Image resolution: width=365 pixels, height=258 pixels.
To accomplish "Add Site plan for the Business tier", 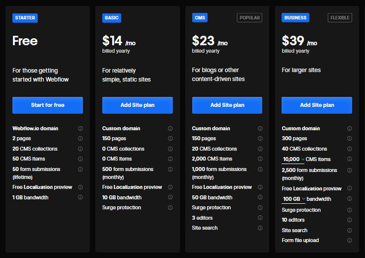I will [317, 105].
